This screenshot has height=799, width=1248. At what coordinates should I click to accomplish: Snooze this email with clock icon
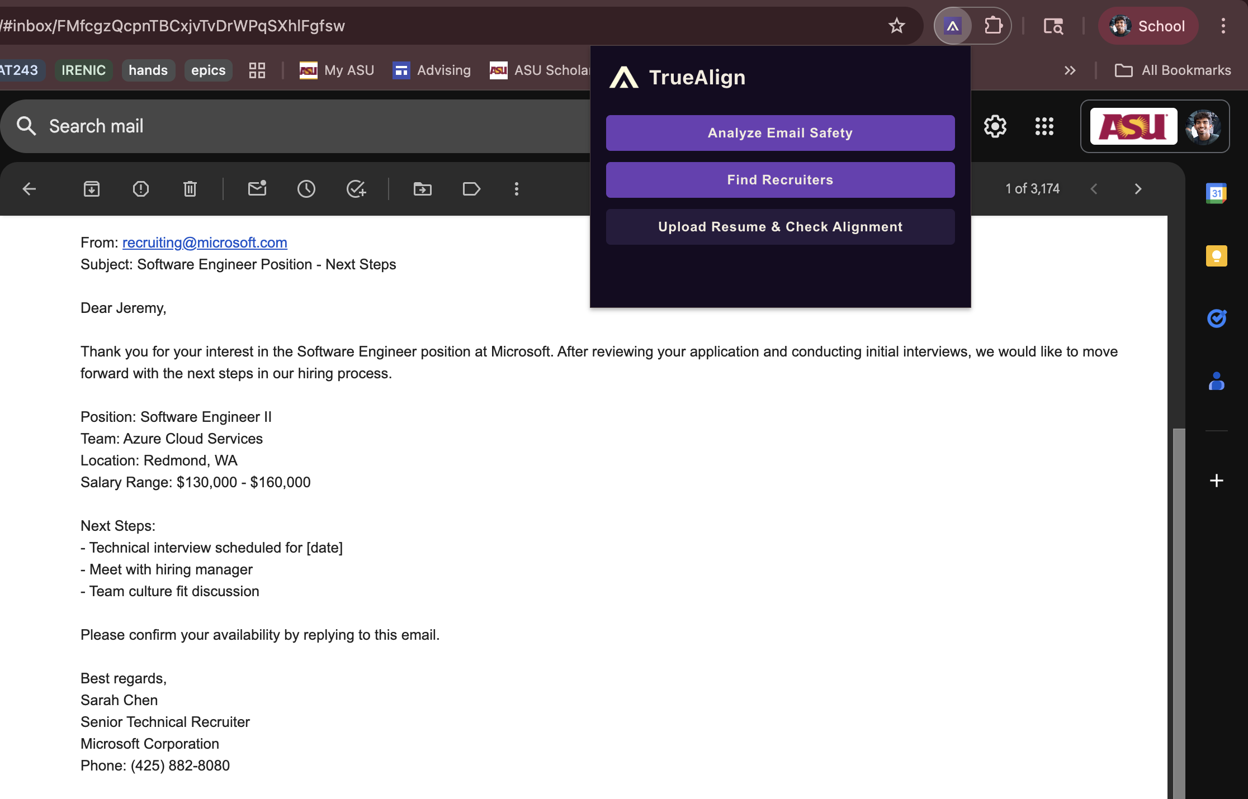306,189
